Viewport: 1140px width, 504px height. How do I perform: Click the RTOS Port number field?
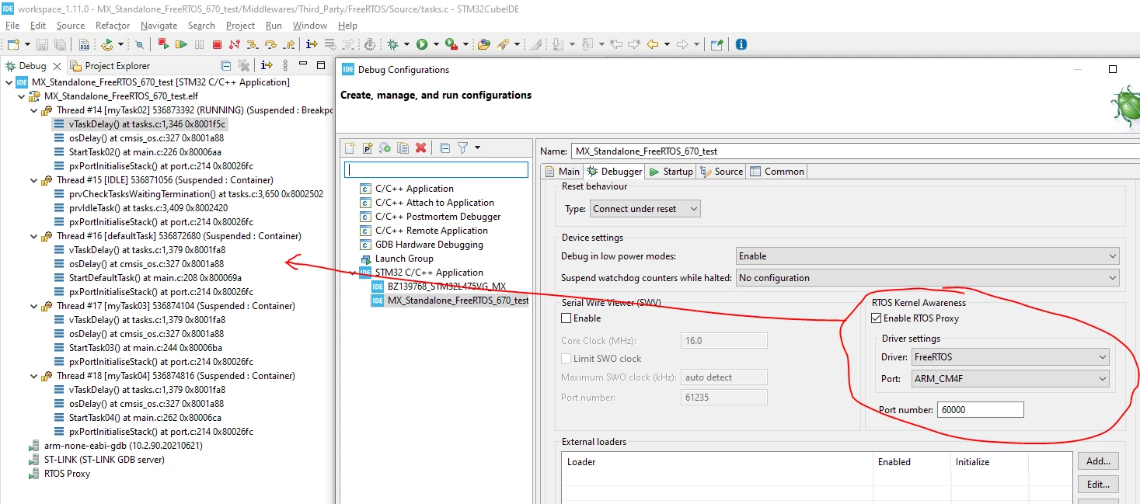coord(981,410)
